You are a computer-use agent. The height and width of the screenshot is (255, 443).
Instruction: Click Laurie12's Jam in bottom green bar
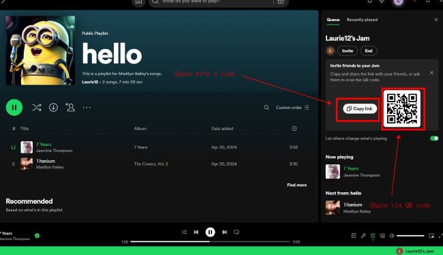click(415, 251)
